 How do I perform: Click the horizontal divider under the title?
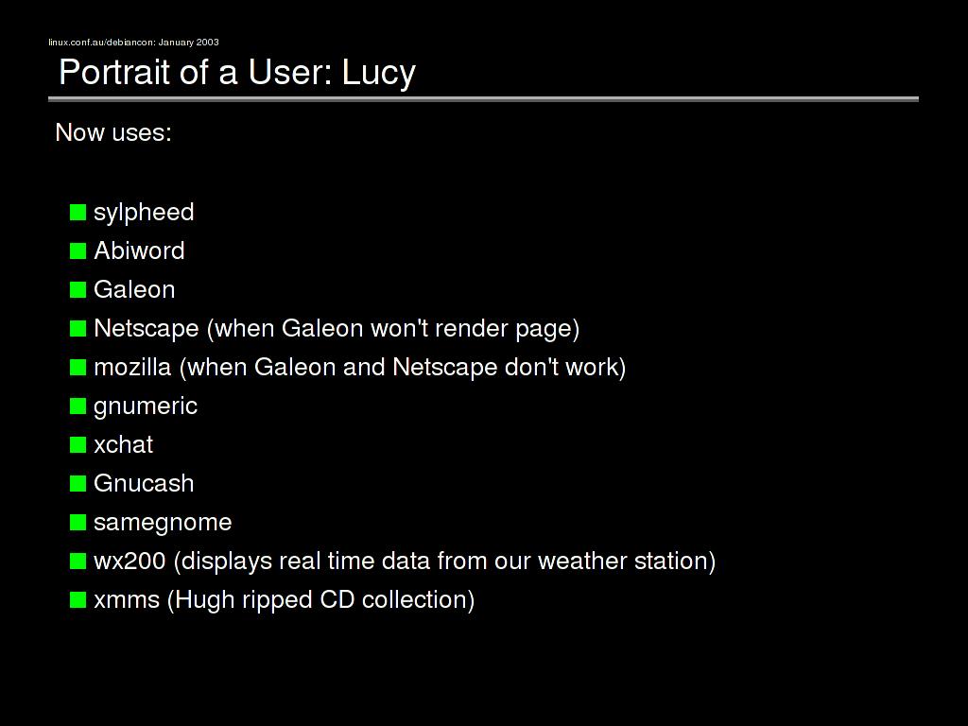tap(483, 98)
